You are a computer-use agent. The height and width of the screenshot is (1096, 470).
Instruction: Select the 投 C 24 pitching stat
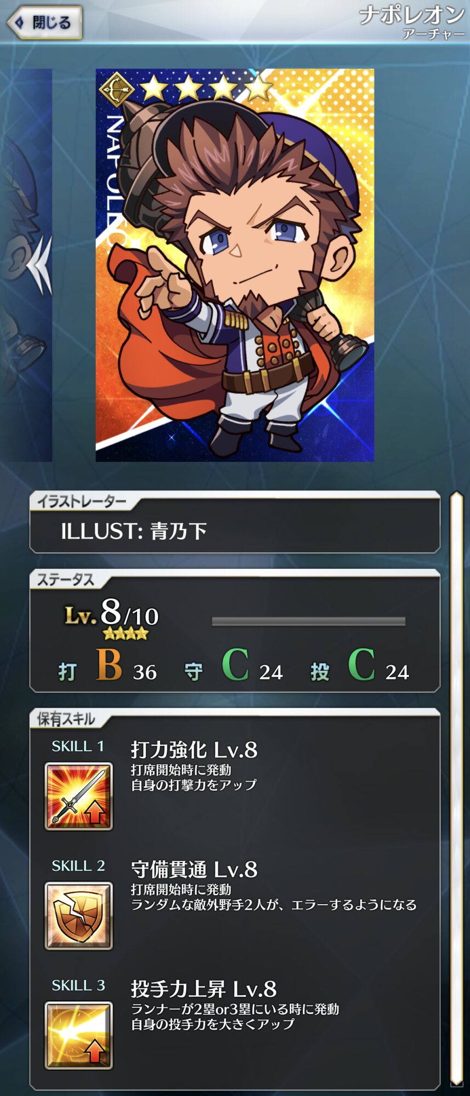[360, 666]
